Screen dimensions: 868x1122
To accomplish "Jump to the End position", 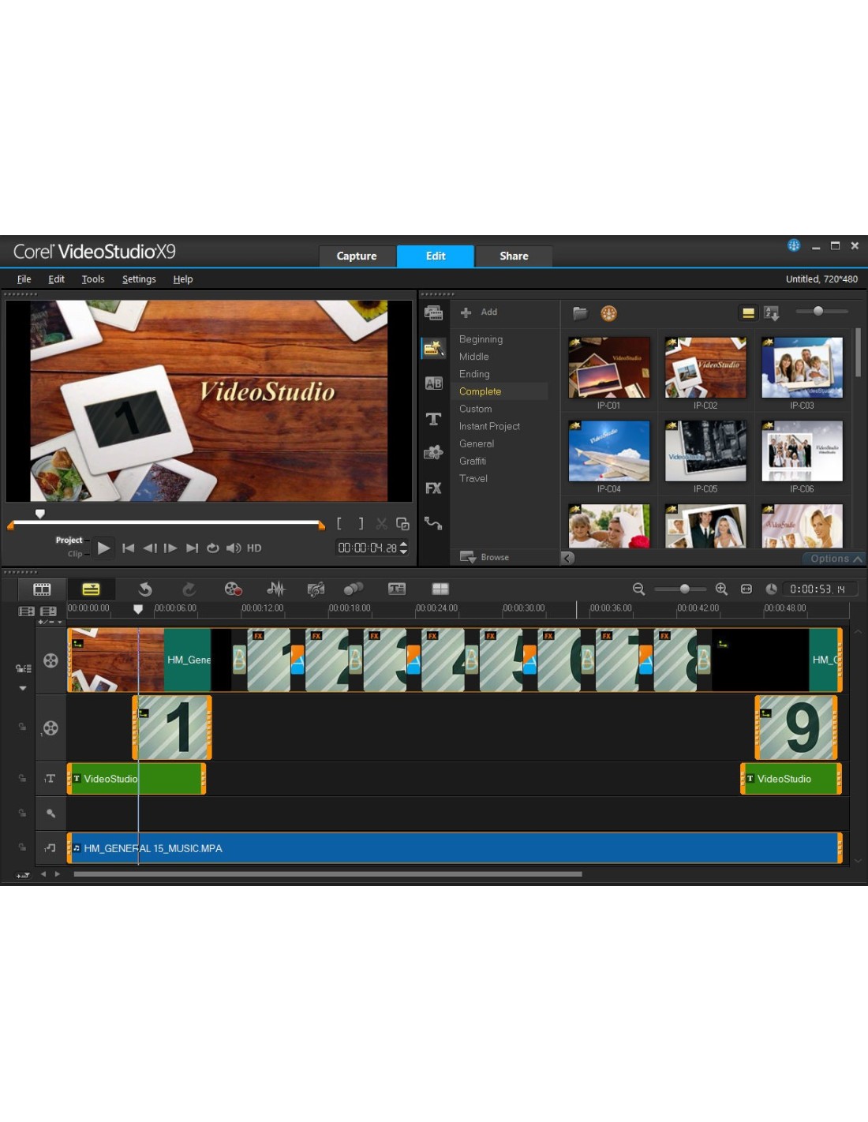I will pyautogui.click(x=192, y=548).
